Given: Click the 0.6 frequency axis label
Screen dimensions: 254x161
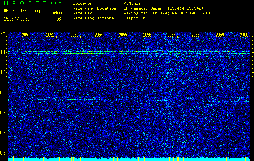Looking at the screenshot, I should tap(3, 153).
